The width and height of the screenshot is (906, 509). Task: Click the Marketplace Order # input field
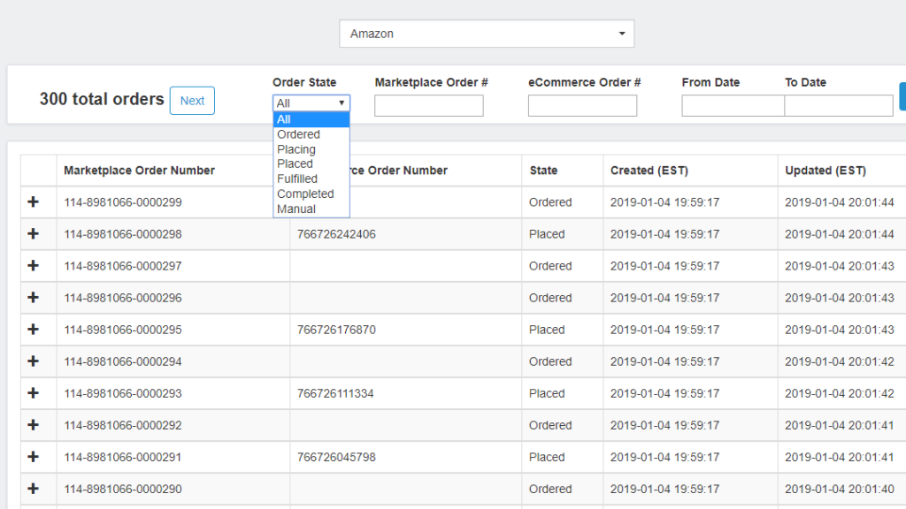pos(429,105)
